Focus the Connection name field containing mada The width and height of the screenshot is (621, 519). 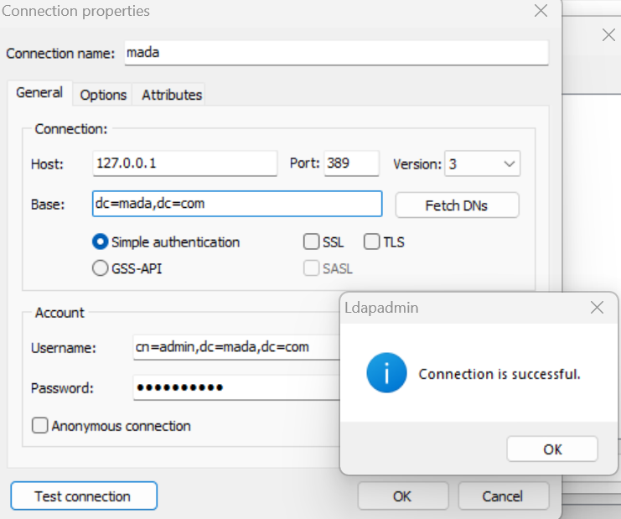pyautogui.click(x=335, y=53)
